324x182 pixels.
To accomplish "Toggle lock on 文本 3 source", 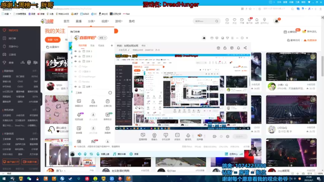I will point(79,51).
